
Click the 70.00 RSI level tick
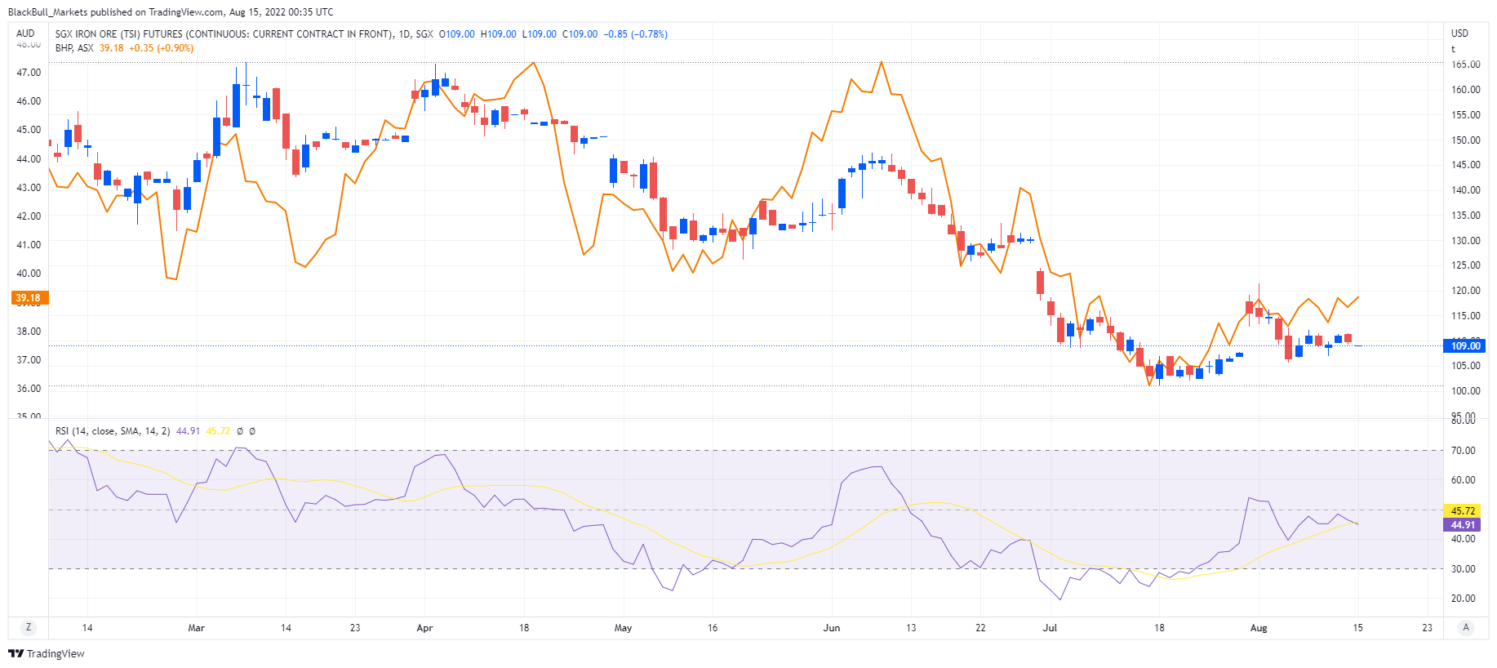[x=1463, y=451]
